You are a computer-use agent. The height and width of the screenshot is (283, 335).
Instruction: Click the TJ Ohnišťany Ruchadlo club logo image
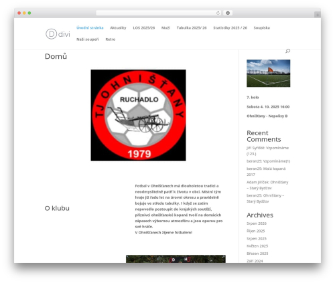pos(138,115)
